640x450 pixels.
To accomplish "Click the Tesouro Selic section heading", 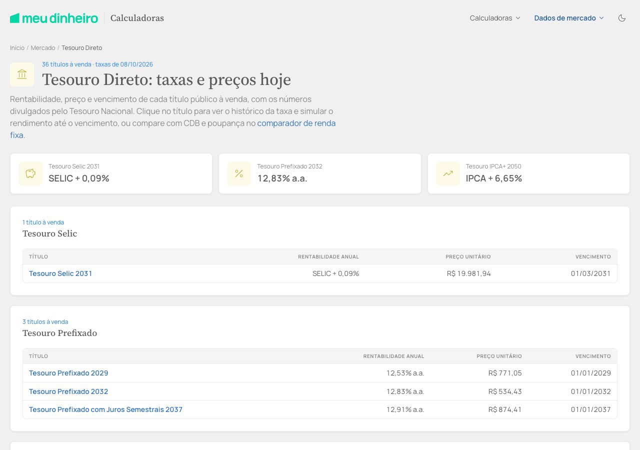I will pyautogui.click(x=50, y=233).
